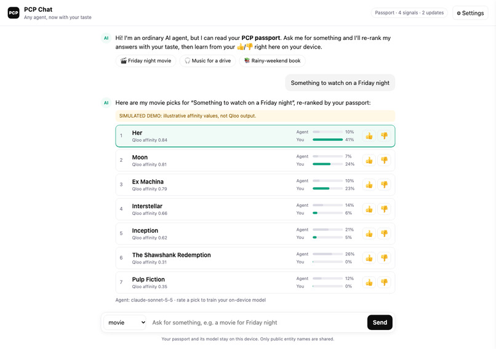
Task: Choose the Music for a drive suggestion
Action: (x=207, y=61)
